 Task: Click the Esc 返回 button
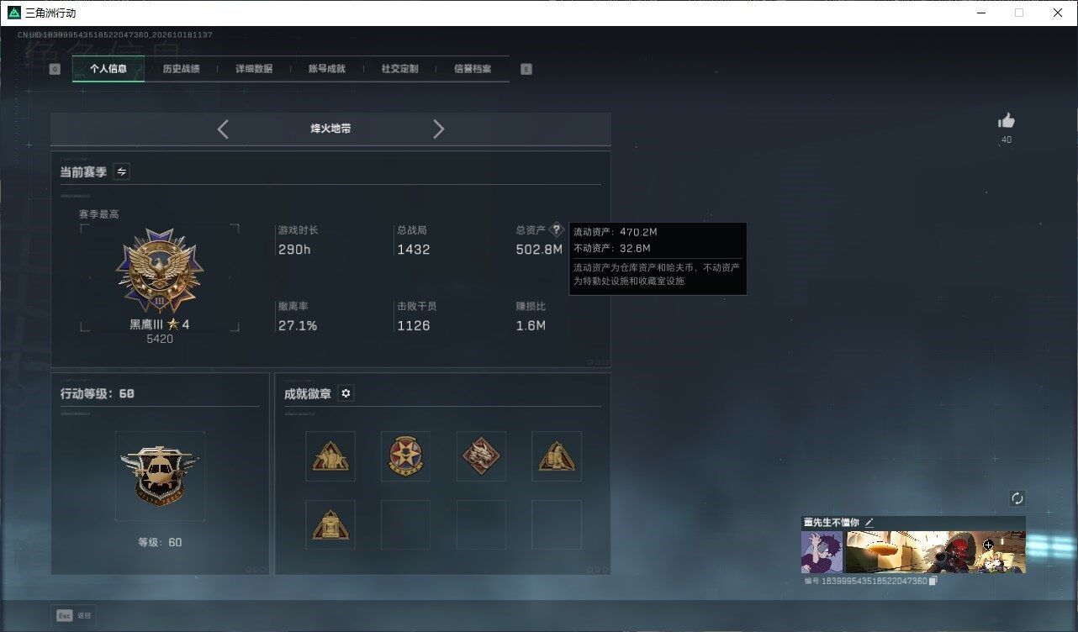click(x=74, y=615)
